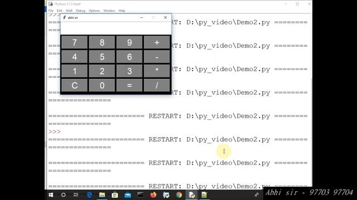
Task: Open the Command Prompt taskbar icon
Action: [x=140, y=195]
